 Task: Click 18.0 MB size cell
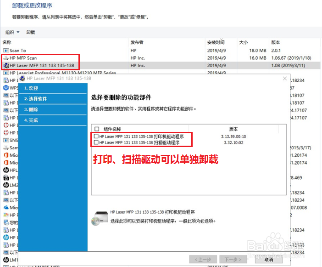(x=258, y=51)
